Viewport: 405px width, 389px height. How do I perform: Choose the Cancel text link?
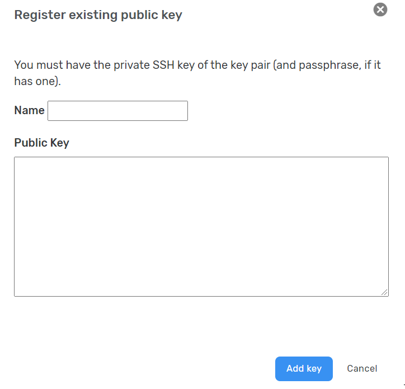click(x=362, y=369)
